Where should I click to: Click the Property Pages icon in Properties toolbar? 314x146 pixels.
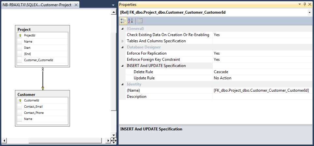(x=140, y=20)
